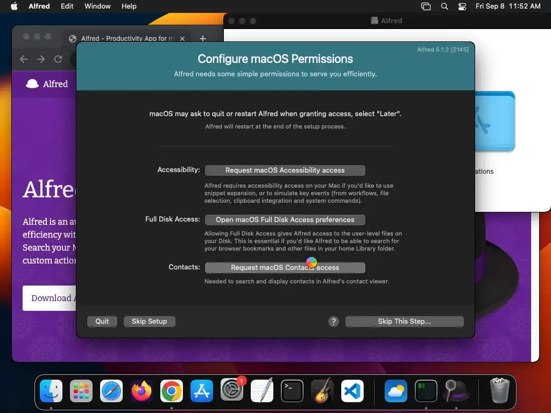Open the Window menu
551x413 pixels.
97,6
